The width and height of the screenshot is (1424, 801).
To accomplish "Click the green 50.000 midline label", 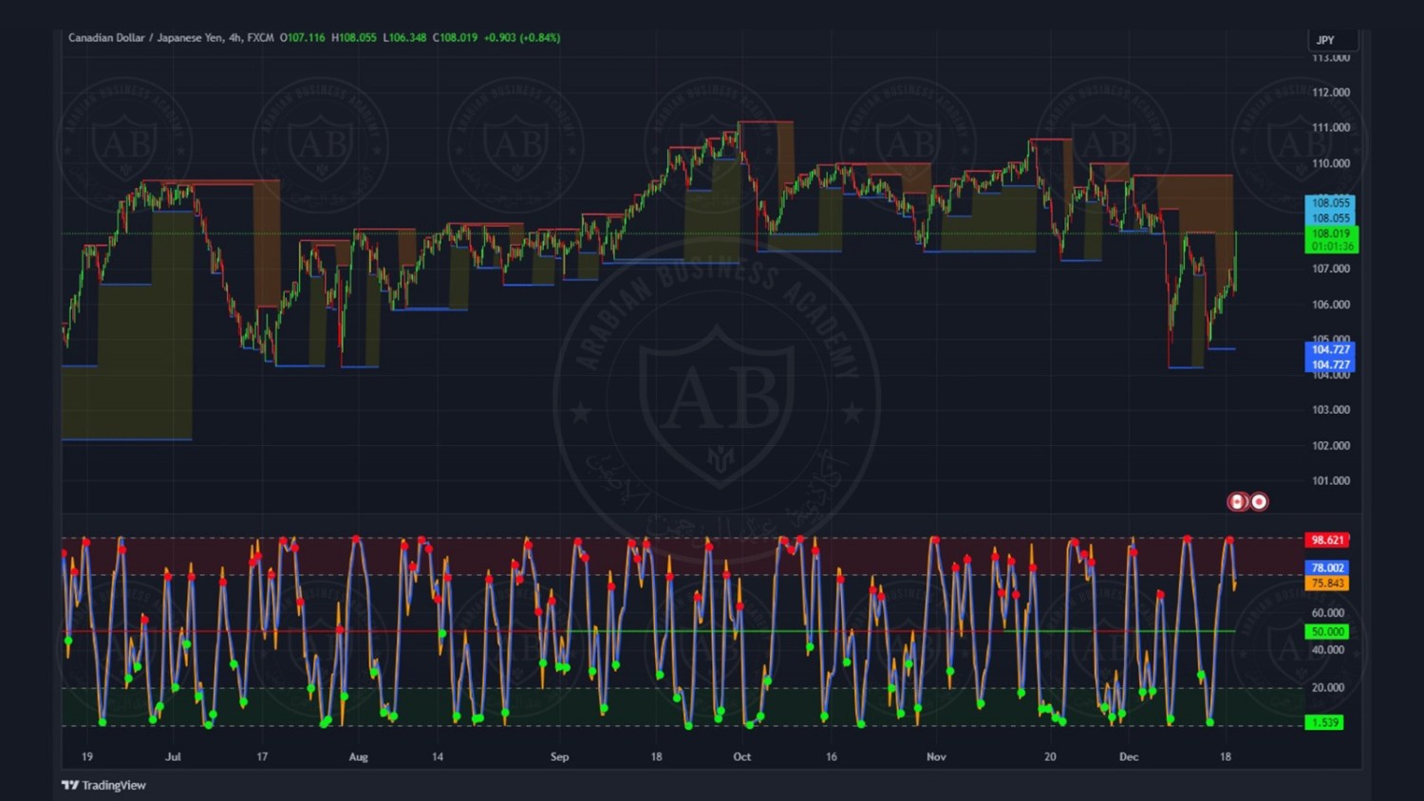I will [1327, 631].
